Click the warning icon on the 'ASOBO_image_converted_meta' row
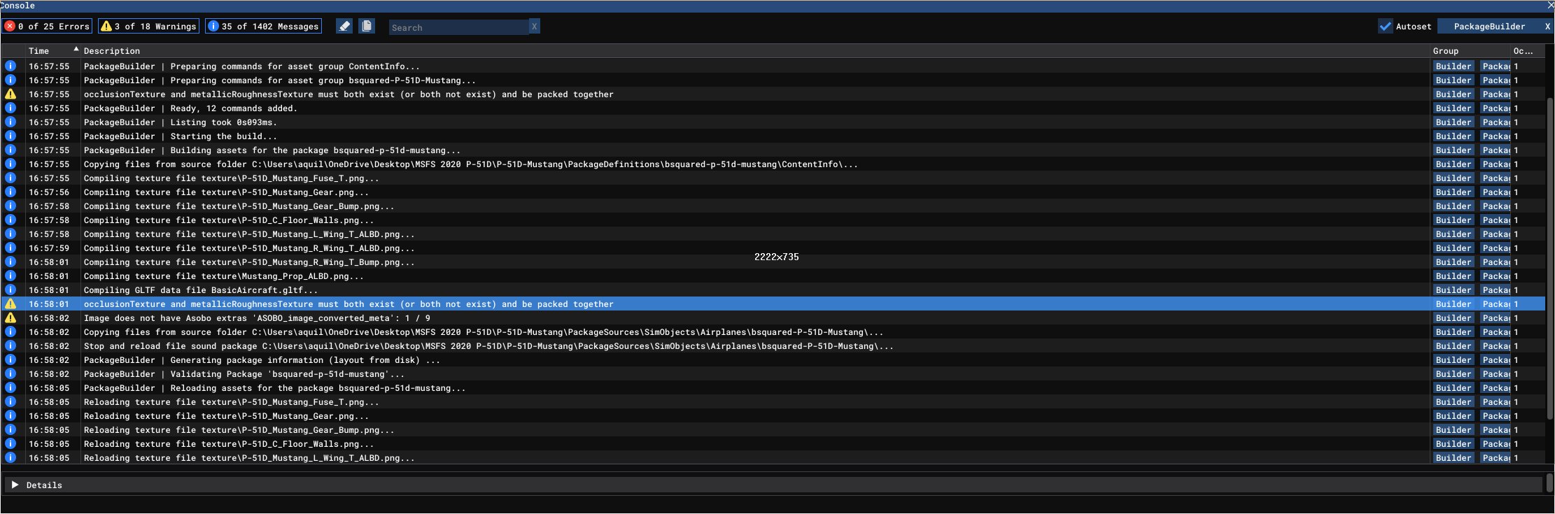 pos(10,317)
